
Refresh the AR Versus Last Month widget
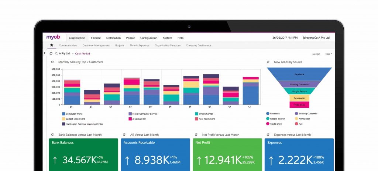tap(124, 135)
